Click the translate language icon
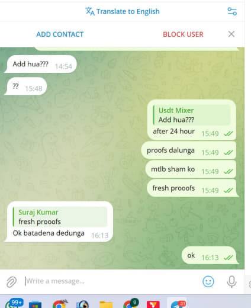 (90, 11)
